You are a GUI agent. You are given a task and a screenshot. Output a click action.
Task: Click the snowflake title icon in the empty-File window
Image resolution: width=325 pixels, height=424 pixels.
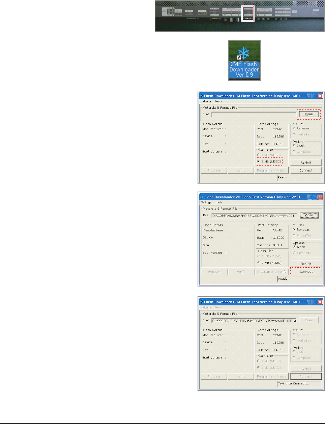pyautogui.click(x=201, y=96)
